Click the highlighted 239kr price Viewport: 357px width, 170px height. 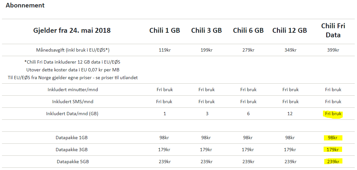point(333,162)
